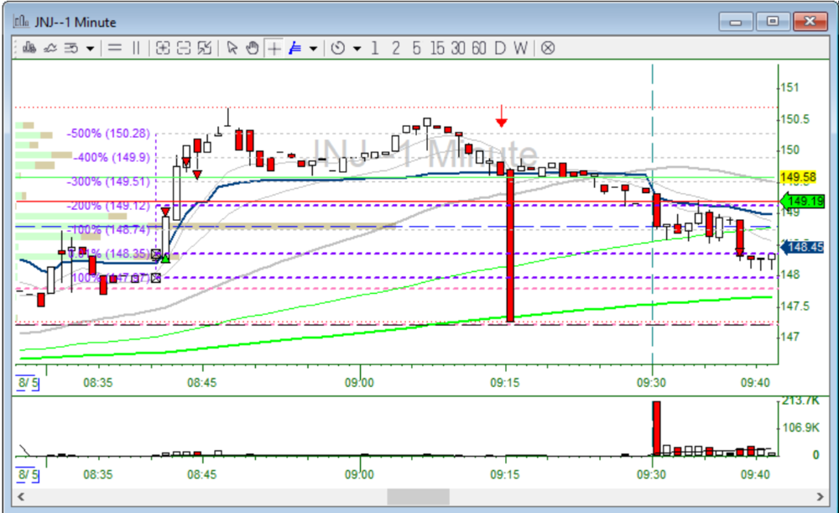Click the line study indicator icon
The image size is (839, 513).
coord(50,48)
